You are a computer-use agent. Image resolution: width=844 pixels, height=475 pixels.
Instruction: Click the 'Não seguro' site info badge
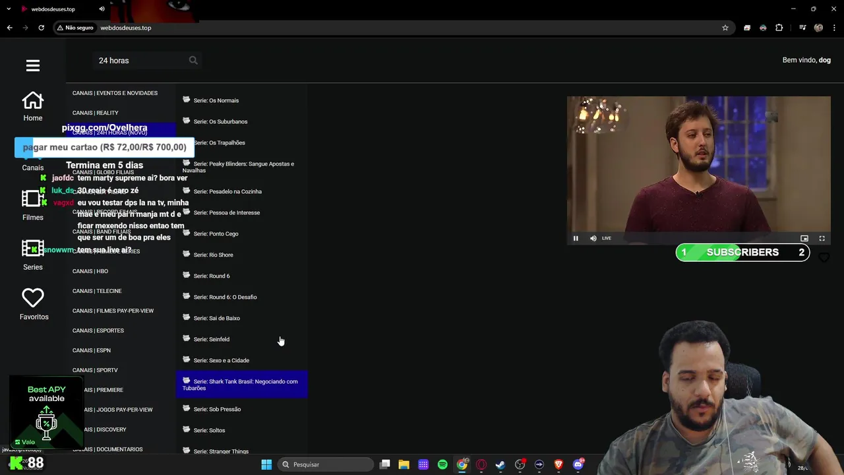[x=75, y=28]
